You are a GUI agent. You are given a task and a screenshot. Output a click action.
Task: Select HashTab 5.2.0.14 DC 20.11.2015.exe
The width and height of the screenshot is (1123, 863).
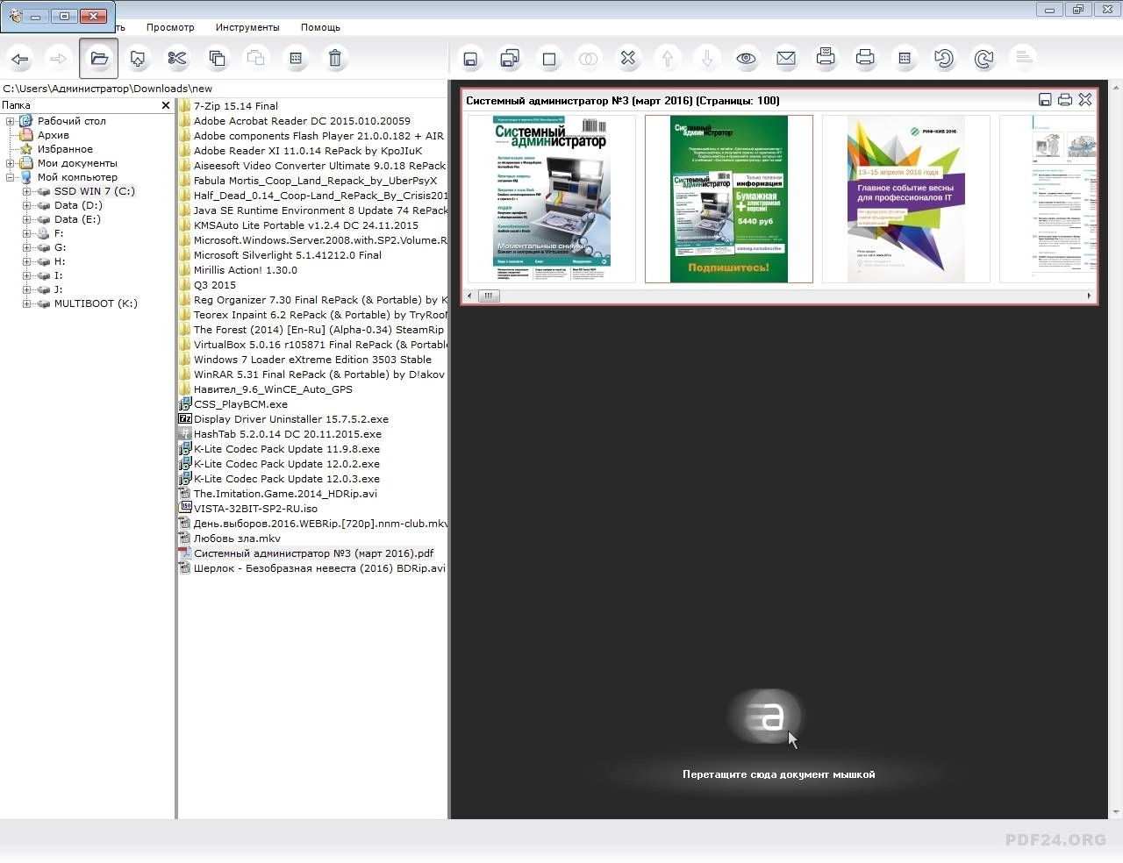[288, 434]
